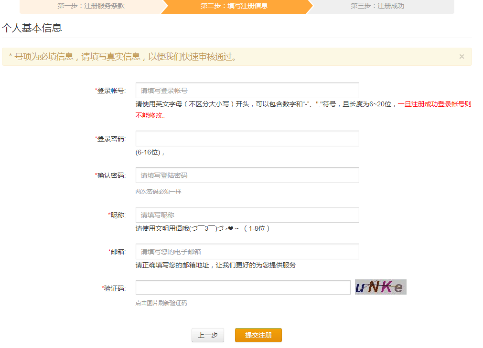
Task: Click the 登录密码 field label
Action: tap(111, 139)
